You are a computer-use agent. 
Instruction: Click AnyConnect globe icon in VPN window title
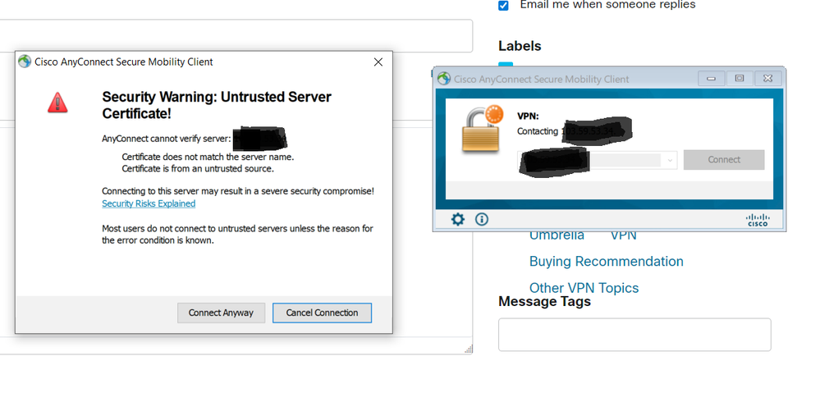point(444,79)
